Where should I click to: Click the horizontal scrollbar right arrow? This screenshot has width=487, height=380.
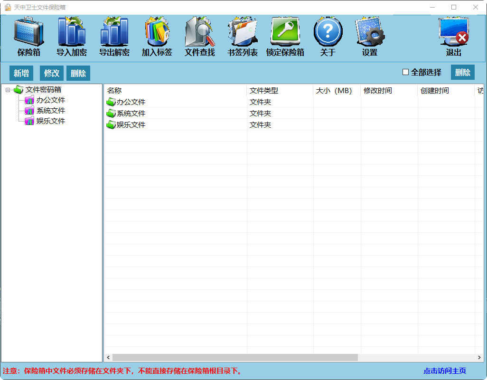(x=480, y=357)
